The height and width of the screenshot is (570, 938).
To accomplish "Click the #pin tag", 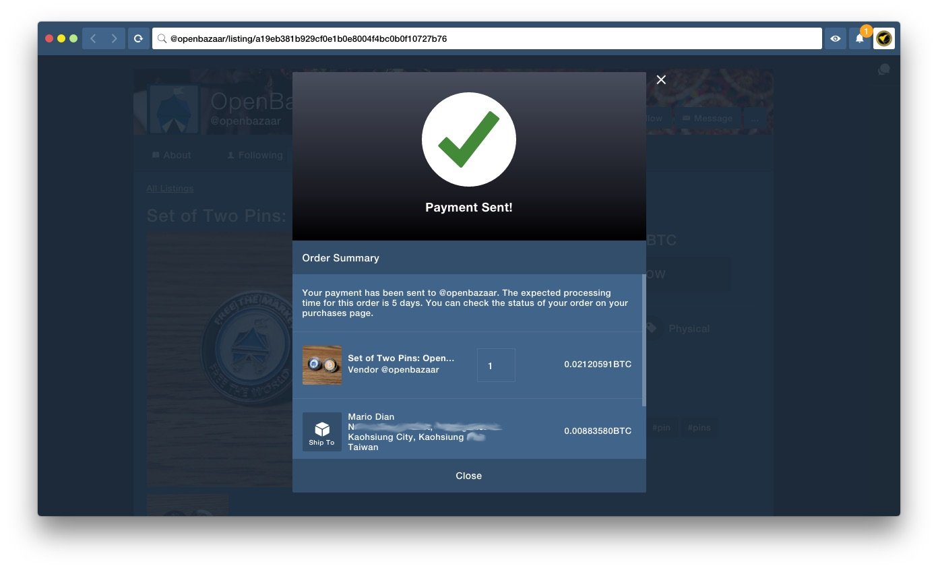I will [x=660, y=428].
